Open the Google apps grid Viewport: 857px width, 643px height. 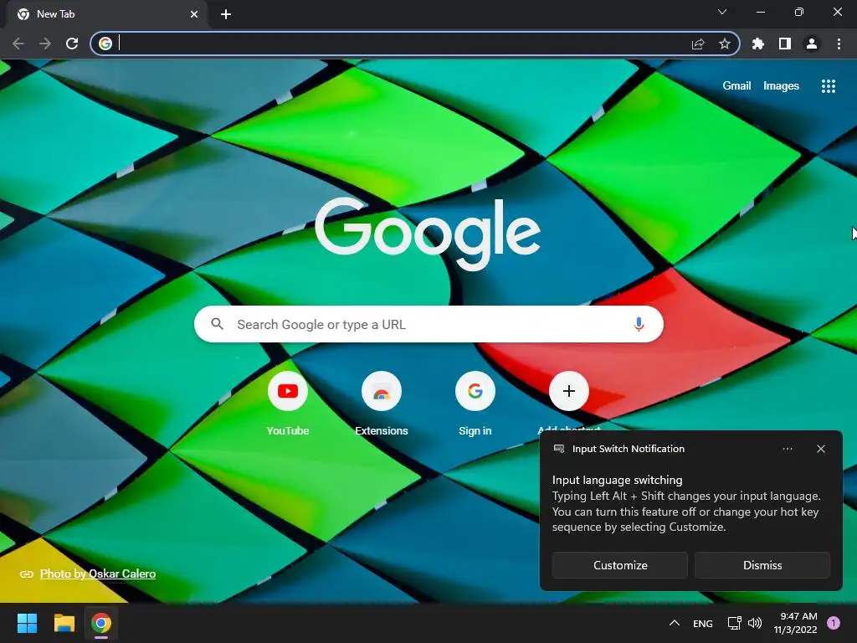[828, 86]
